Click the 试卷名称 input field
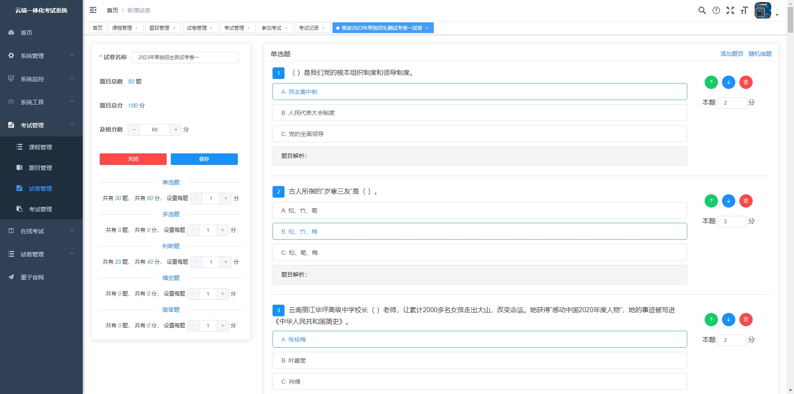794x394 pixels. [185, 57]
